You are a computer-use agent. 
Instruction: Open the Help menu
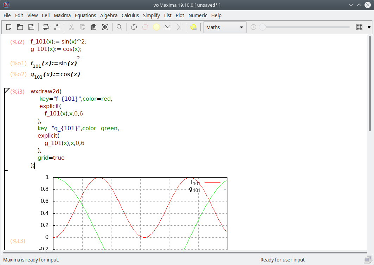[x=216, y=15]
